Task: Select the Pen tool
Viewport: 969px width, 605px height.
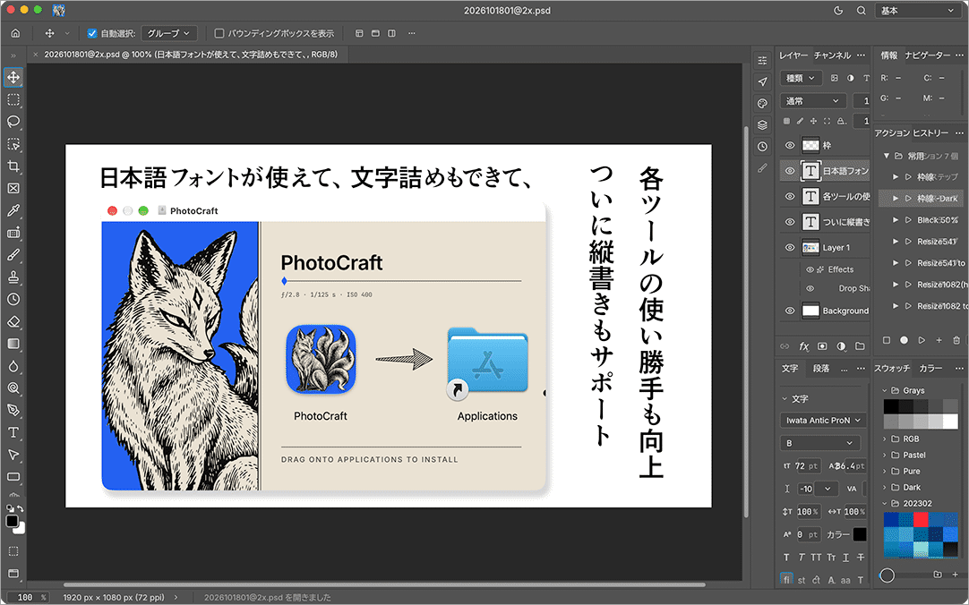Action: (x=13, y=411)
